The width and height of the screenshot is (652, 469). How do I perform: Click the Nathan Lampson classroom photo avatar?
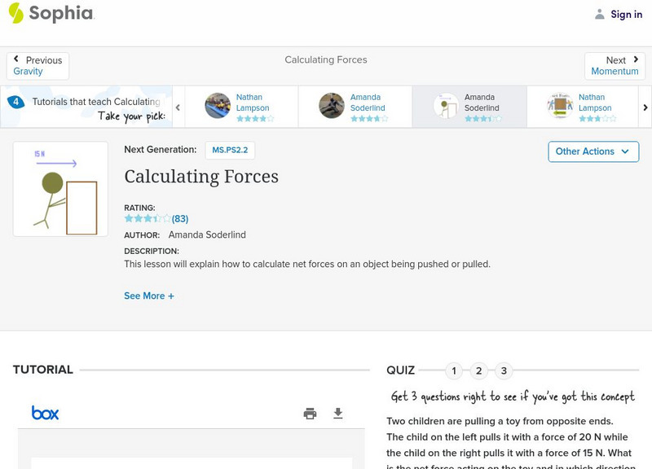pos(218,106)
